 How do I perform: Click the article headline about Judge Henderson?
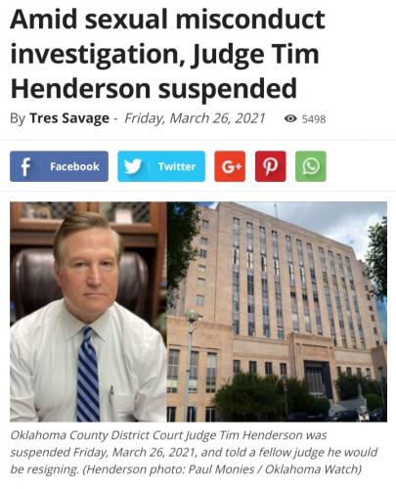point(167,54)
